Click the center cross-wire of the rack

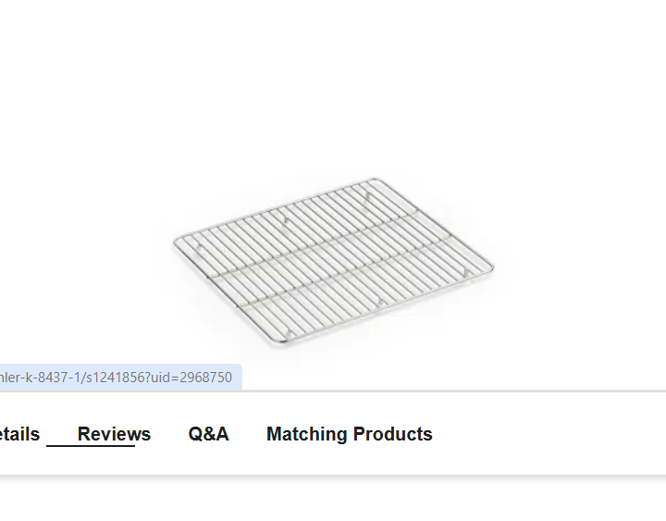333,261
